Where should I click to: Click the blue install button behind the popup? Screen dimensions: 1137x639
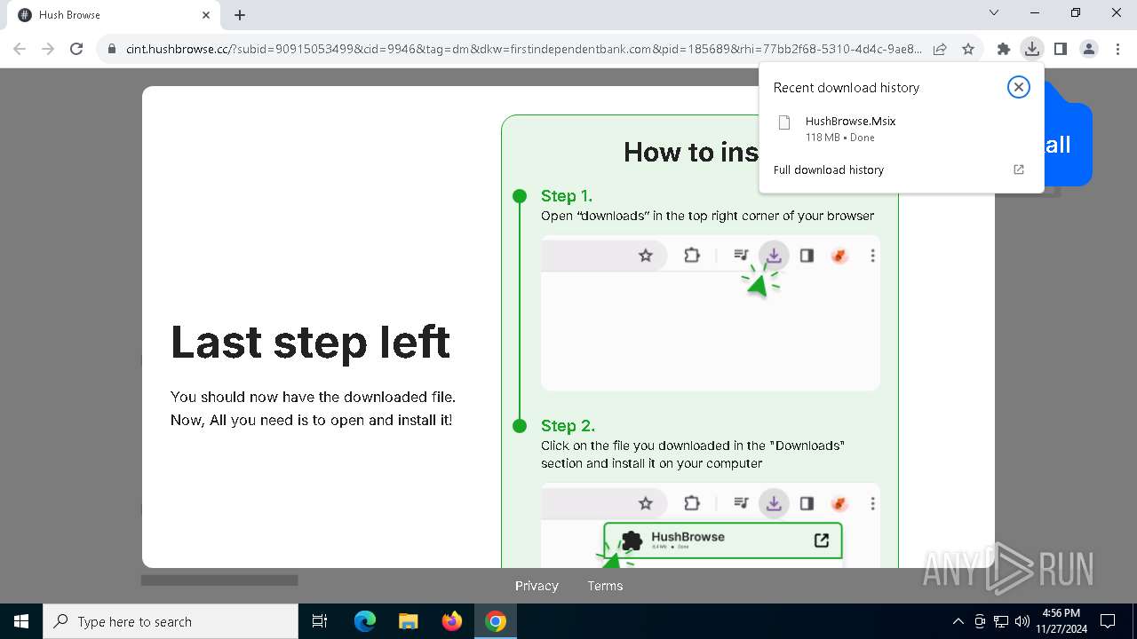(1068, 145)
